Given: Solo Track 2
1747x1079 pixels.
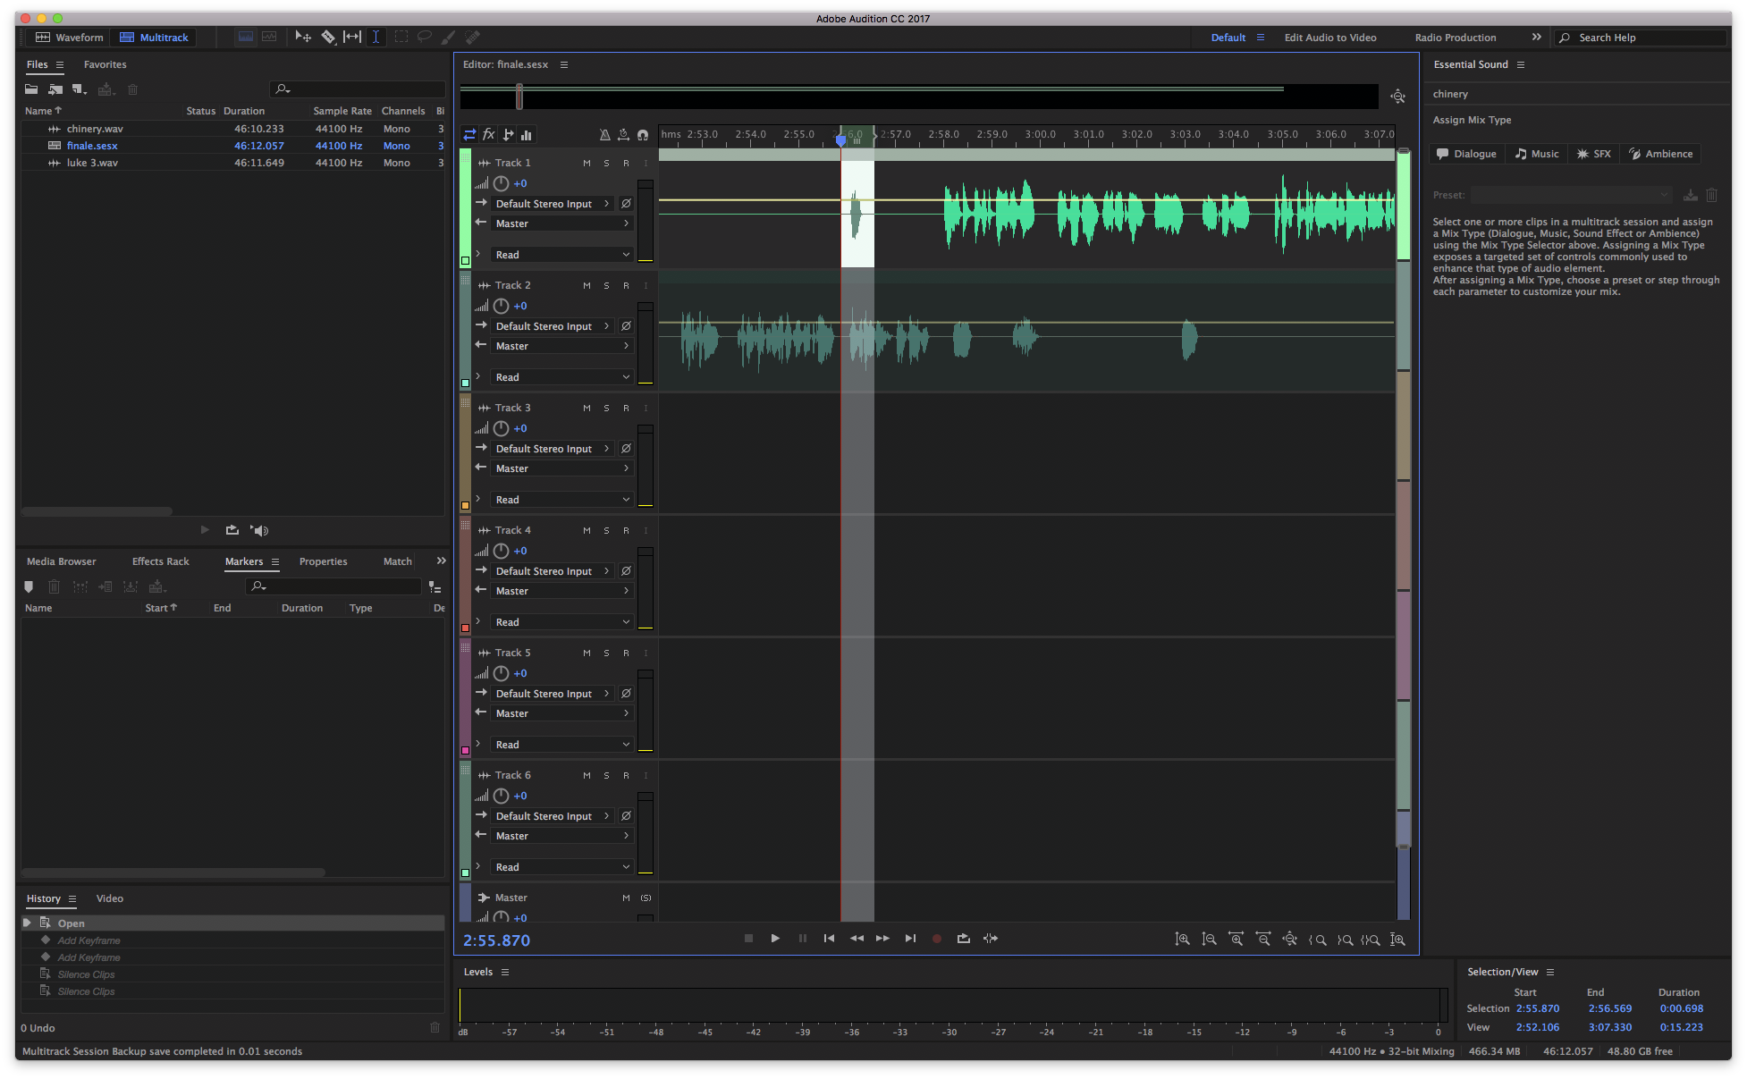Looking at the screenshot, I should click(606, 285).
